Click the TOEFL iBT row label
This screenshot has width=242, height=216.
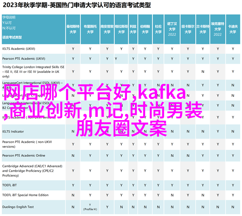point(9,185)
